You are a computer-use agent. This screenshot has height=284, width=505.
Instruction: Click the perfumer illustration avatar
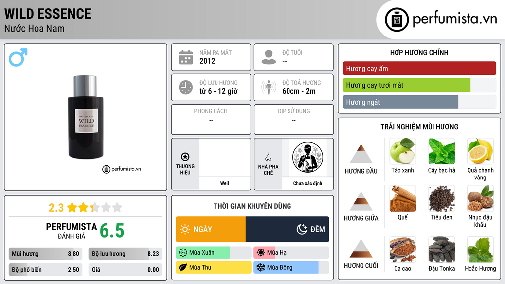[x=308, y=157]
